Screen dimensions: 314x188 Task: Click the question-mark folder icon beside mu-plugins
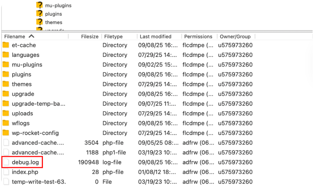click(x=39, y=5)
